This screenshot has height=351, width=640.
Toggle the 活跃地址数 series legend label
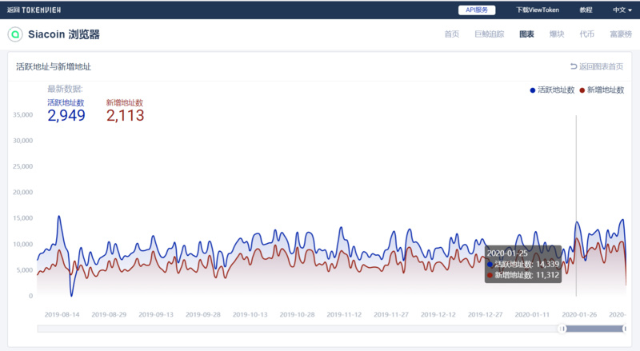[556, 90]
